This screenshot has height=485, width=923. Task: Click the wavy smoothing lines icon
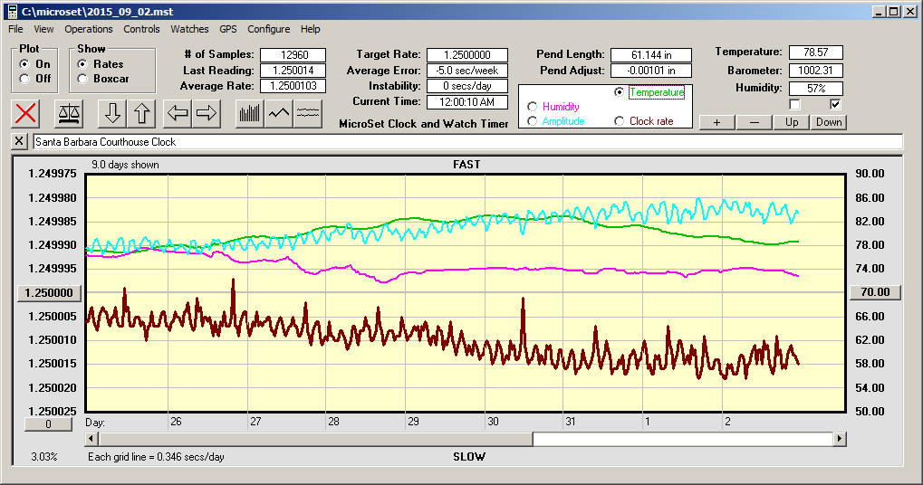(x=307, y=113)
